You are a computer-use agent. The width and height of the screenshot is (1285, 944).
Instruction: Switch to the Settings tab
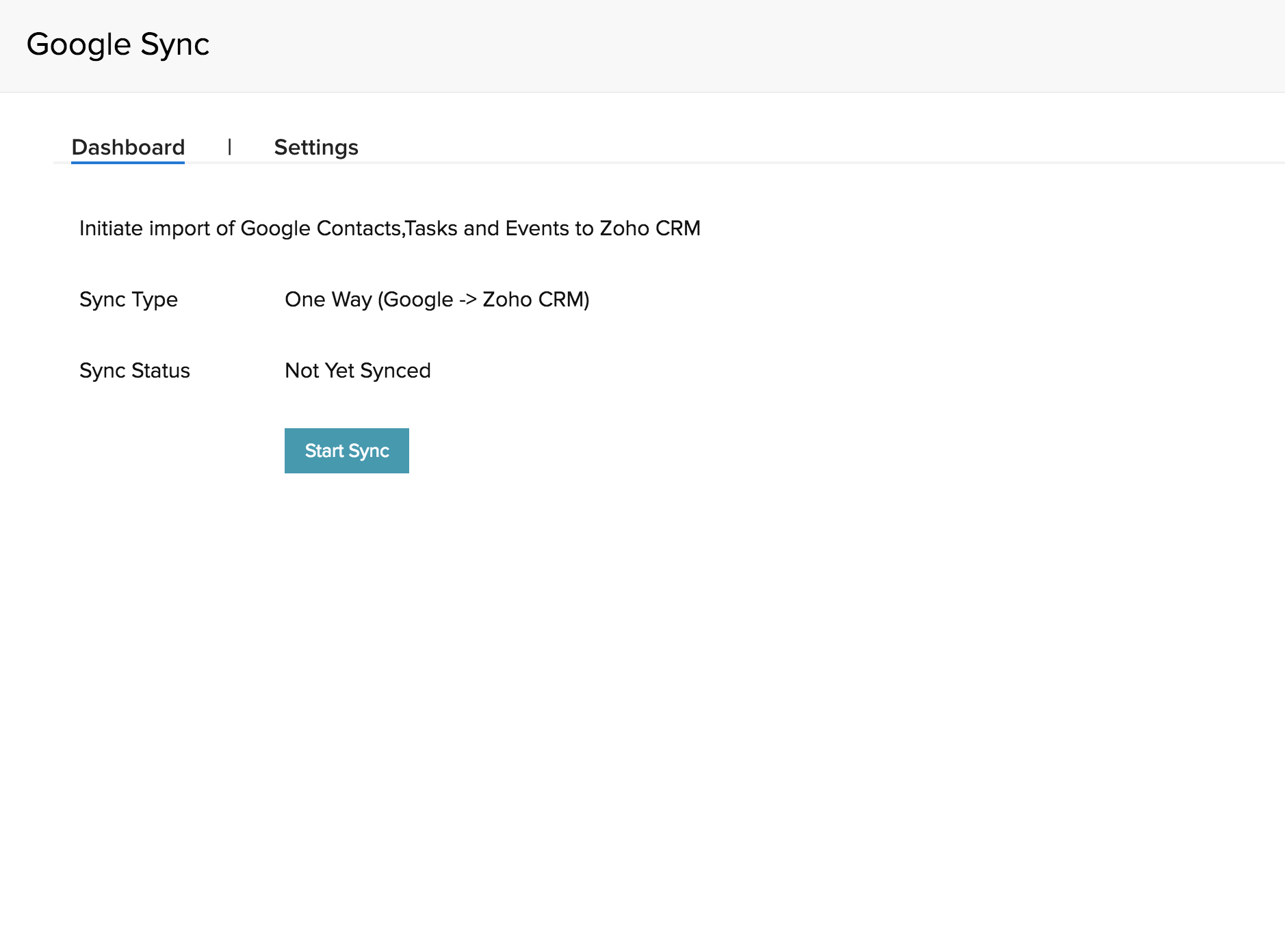point(316,147)
